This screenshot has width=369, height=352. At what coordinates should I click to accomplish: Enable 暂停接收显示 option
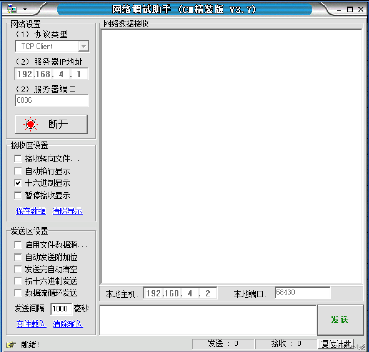click(x=18, y=195)
